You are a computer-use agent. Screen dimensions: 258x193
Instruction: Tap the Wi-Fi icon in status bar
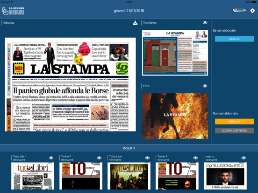pyautogui.click(x=12, y=2)
